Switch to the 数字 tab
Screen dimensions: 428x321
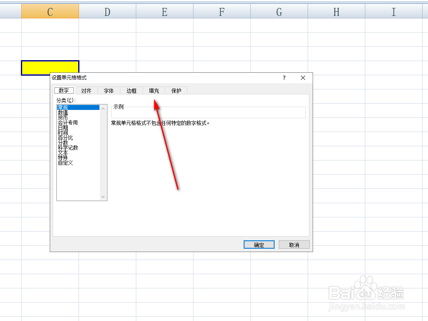[64, 90]
